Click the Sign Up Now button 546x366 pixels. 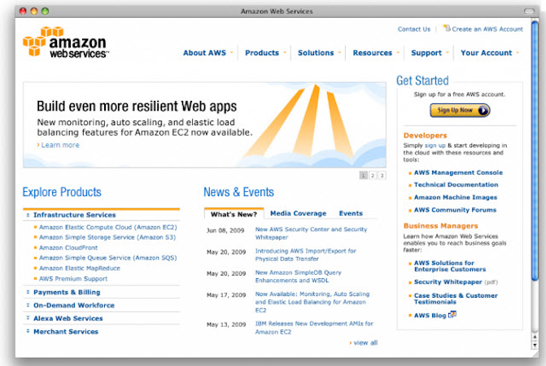point(460,111)
